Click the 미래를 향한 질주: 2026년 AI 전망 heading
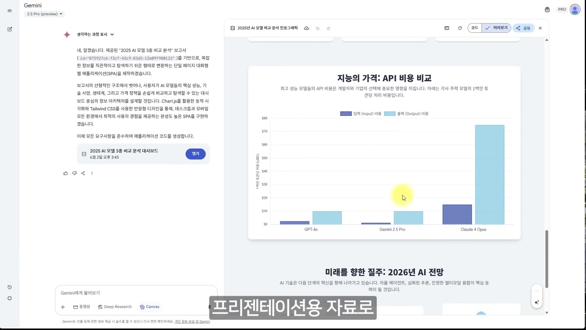 pyautogui.click(x=384, y=272)
